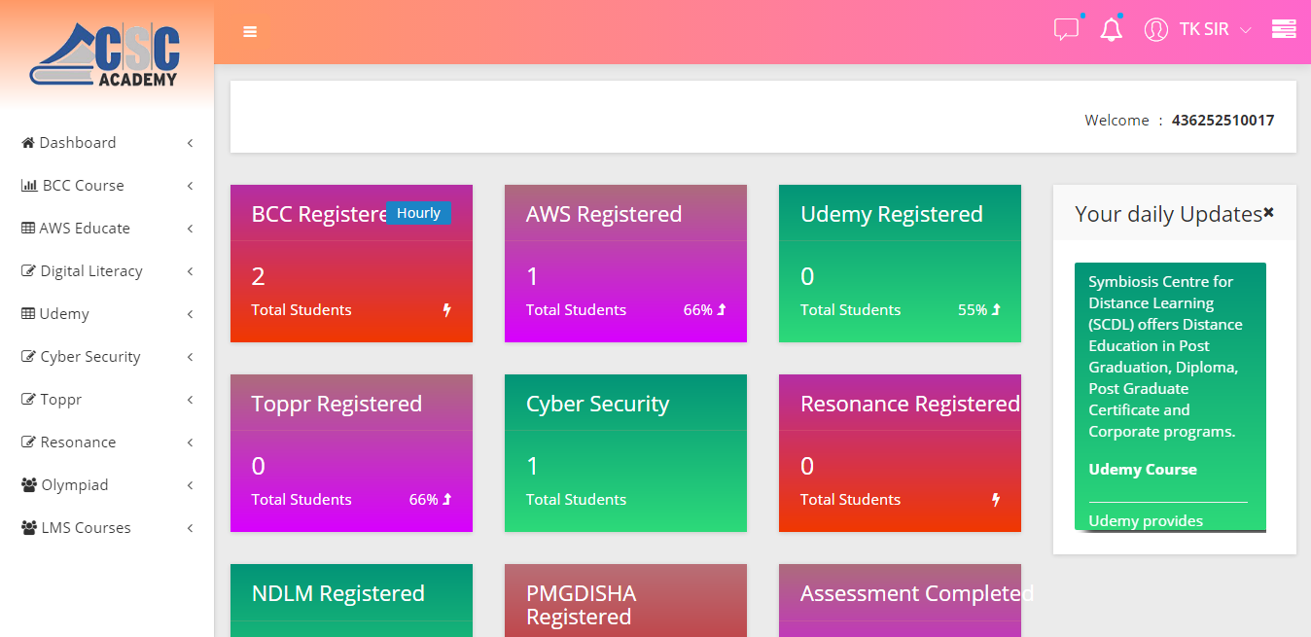Expand the Udemy menu chevron
Screen dimensions: 1311x637
190,314
